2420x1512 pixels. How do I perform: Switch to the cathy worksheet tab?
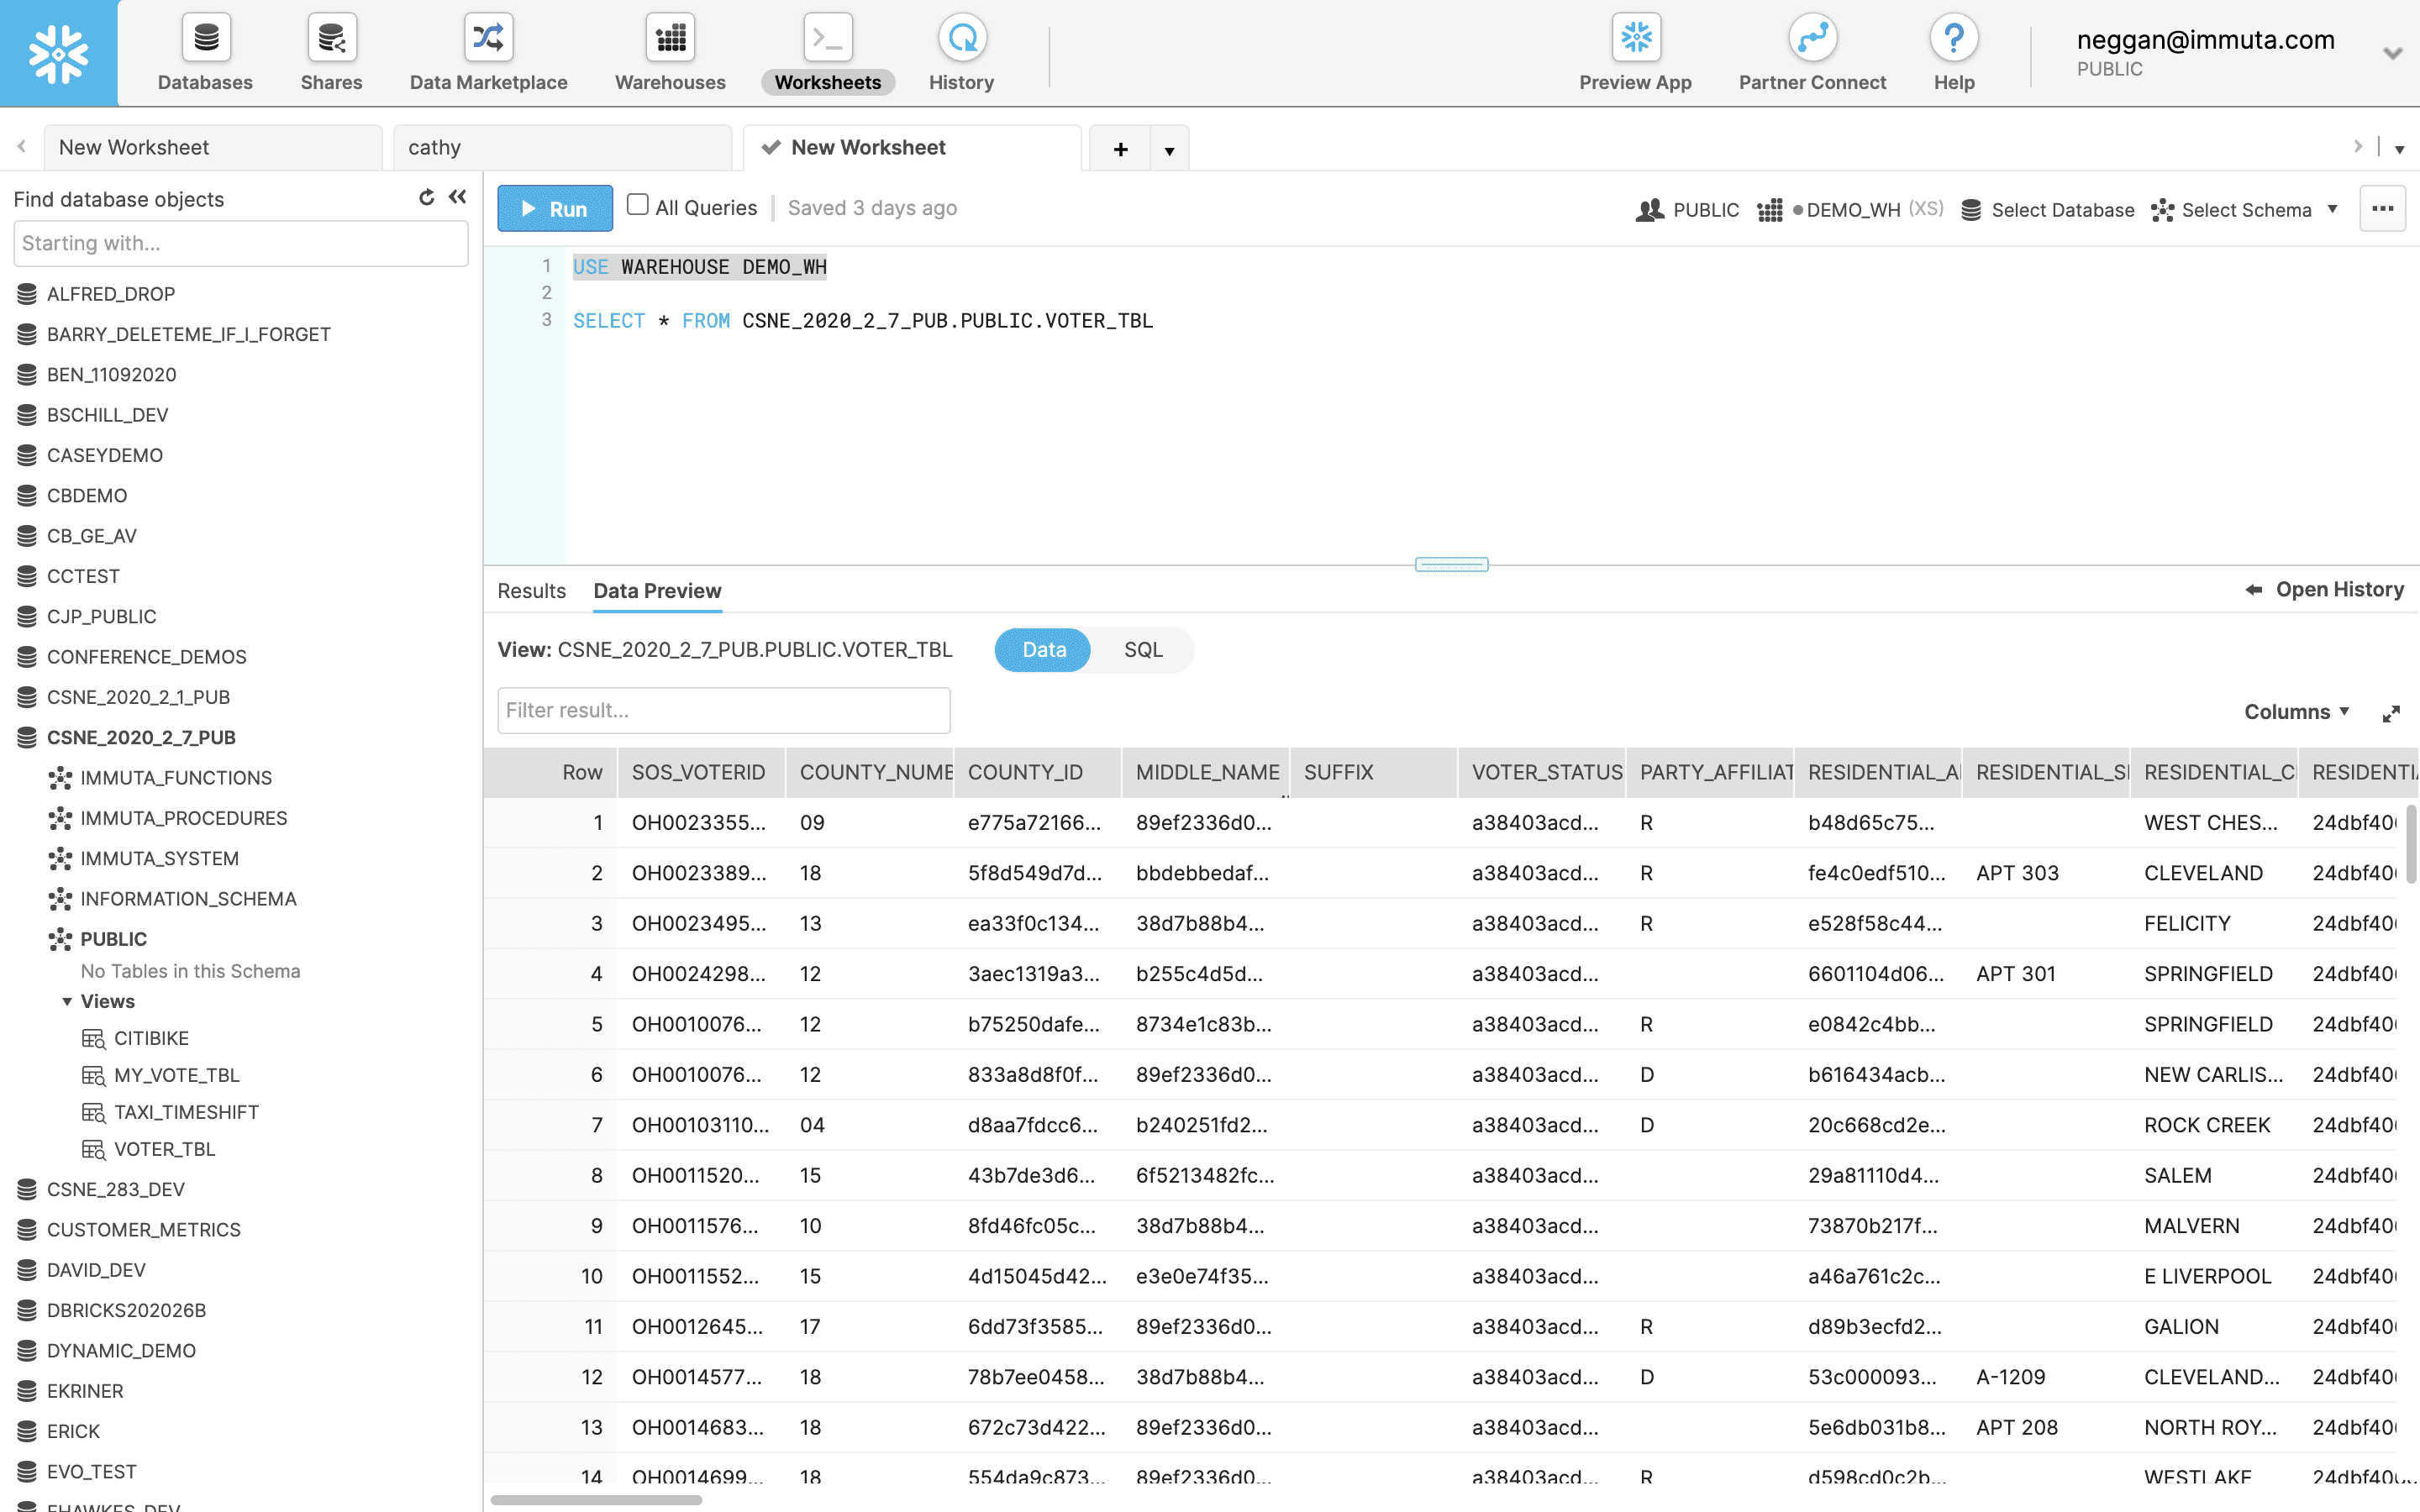coord(563,147)
